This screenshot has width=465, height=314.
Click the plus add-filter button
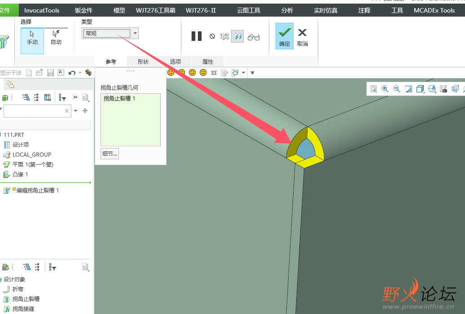pos(85,111)
